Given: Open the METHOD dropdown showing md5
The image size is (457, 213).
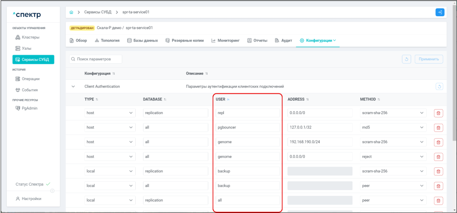Looking at the screenshot, I should [x=392, y=127].
